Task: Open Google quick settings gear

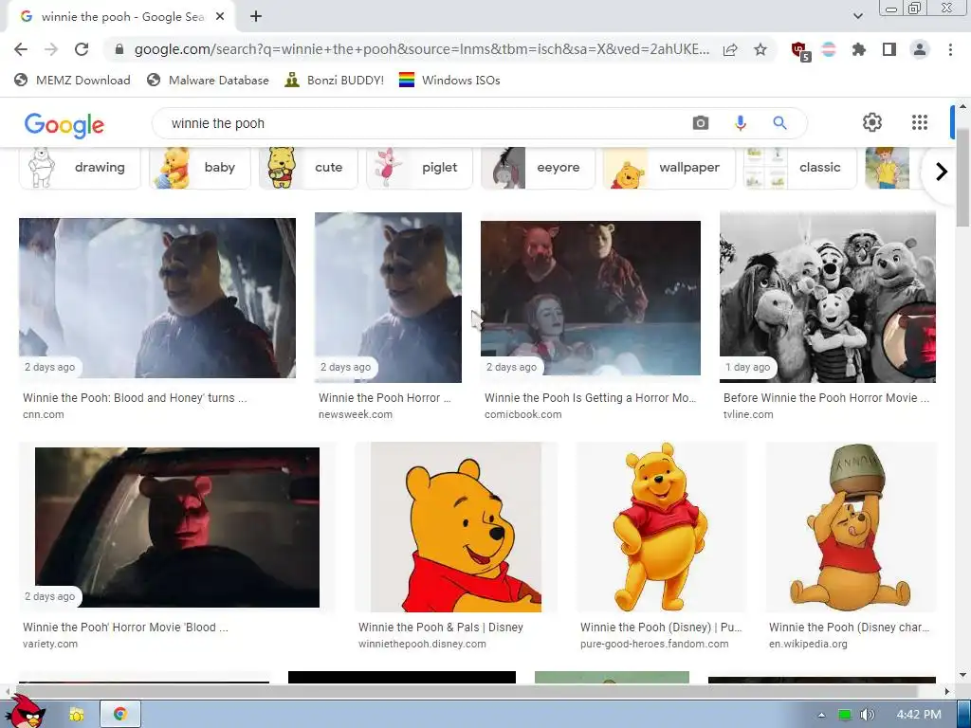Action: point(872,122)
